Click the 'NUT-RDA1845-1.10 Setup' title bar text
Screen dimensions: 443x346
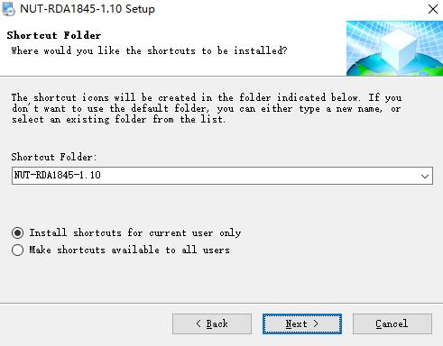[x=88, y=9]
